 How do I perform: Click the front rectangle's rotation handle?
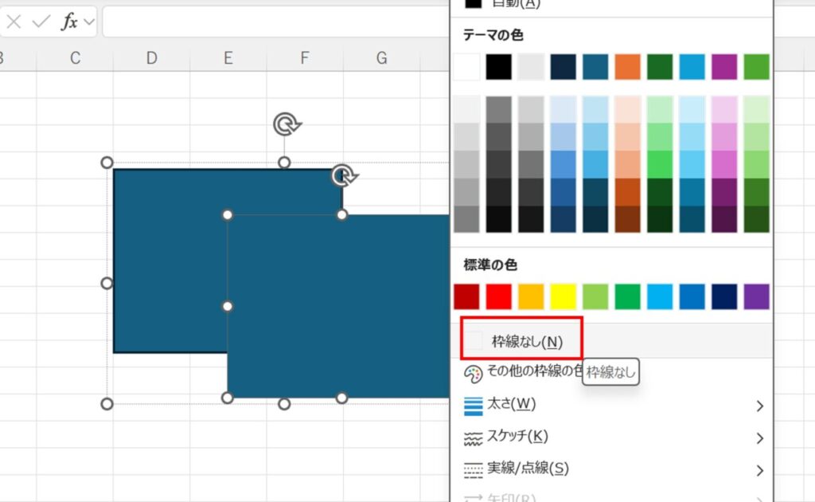coord(345,176)
